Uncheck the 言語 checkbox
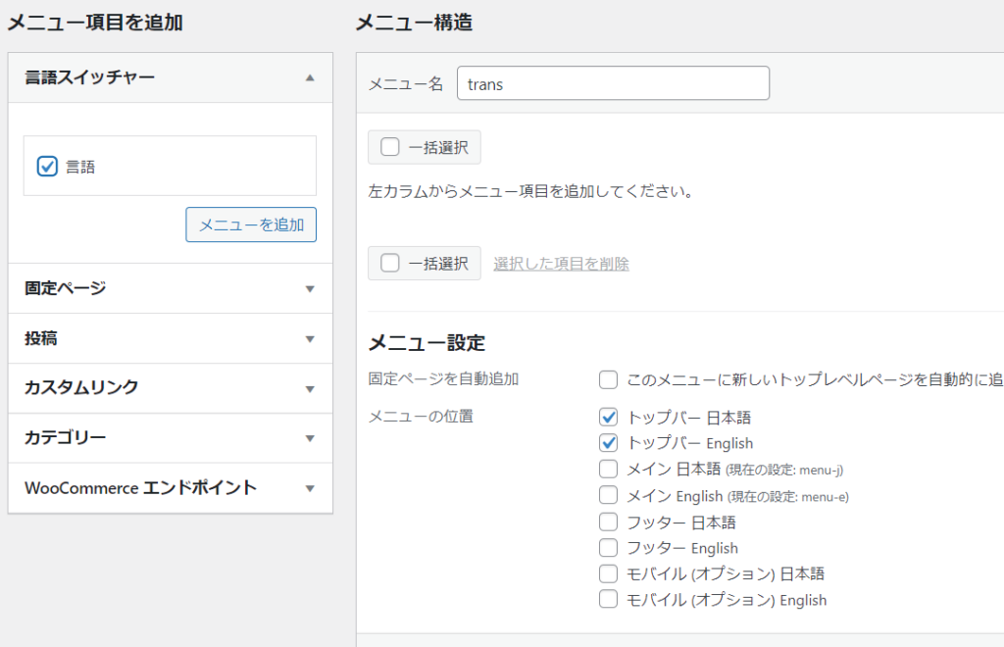1004x647 pixels. tap(47, 167)
